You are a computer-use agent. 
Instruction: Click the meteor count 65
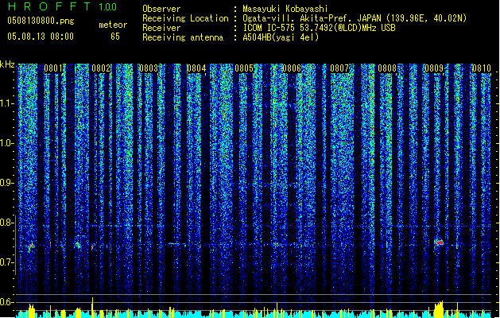point(115,37)
